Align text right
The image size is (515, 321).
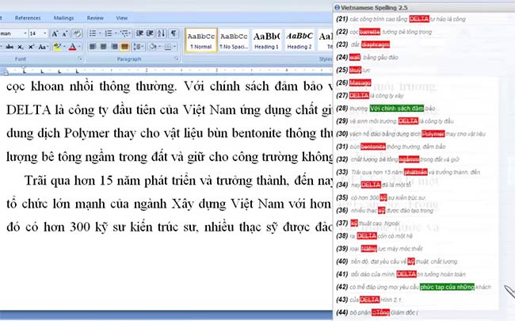[114, 47]
